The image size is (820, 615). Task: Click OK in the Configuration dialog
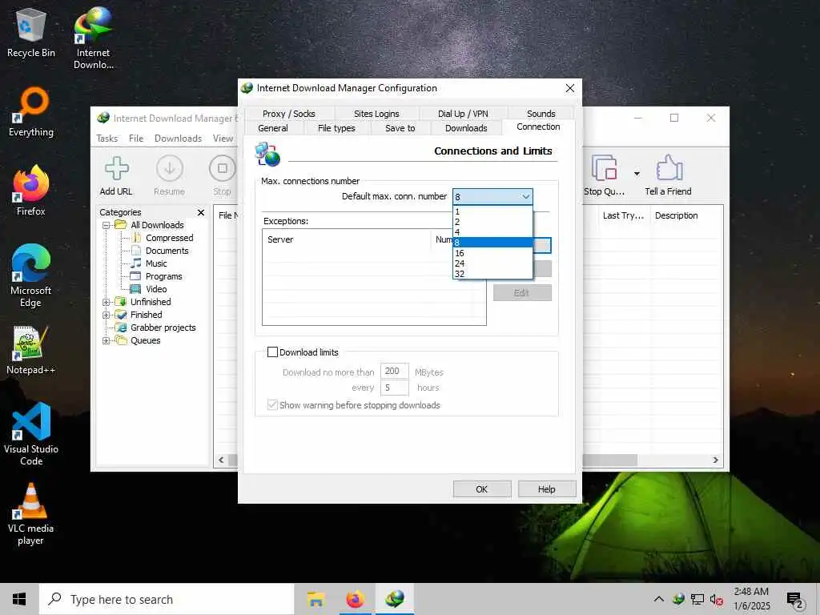click(481, 489)
